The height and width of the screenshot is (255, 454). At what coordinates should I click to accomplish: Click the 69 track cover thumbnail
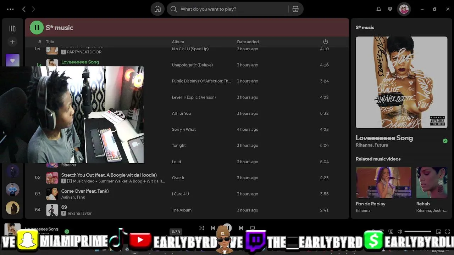[x=52, y=210]
